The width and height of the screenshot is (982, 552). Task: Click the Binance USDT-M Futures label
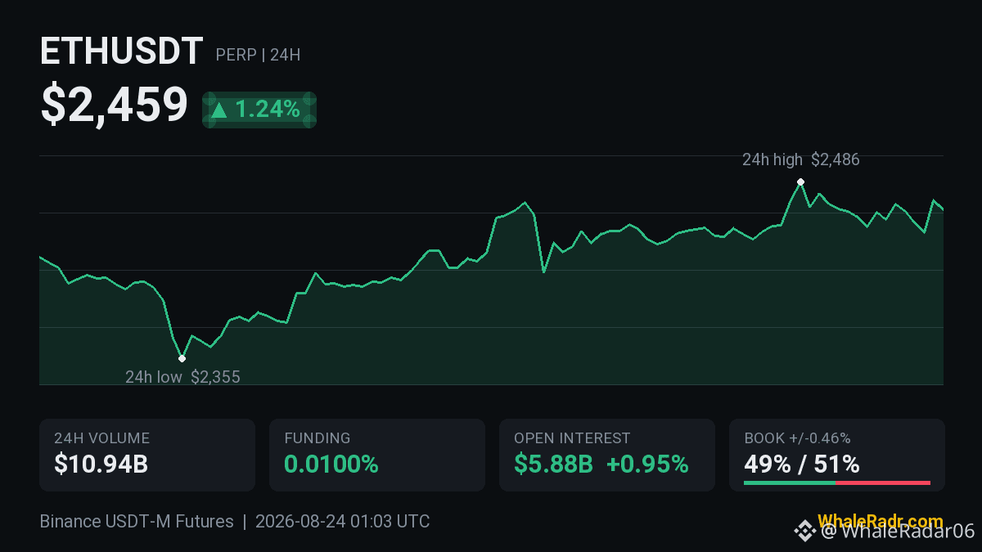click(137, 522)
